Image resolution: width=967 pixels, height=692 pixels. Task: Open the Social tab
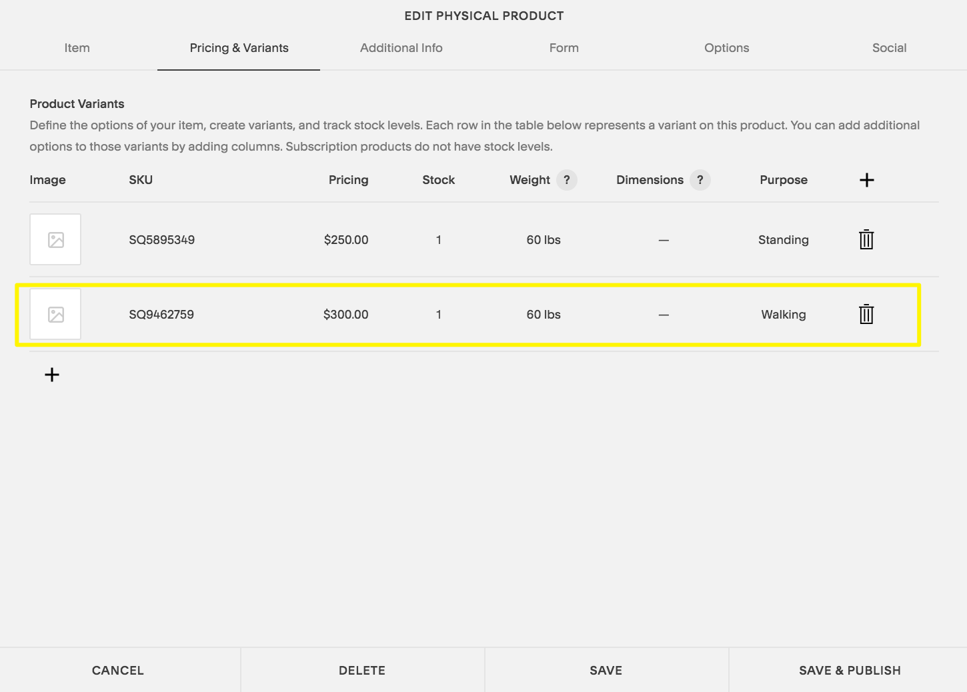(x=889, y=48)
